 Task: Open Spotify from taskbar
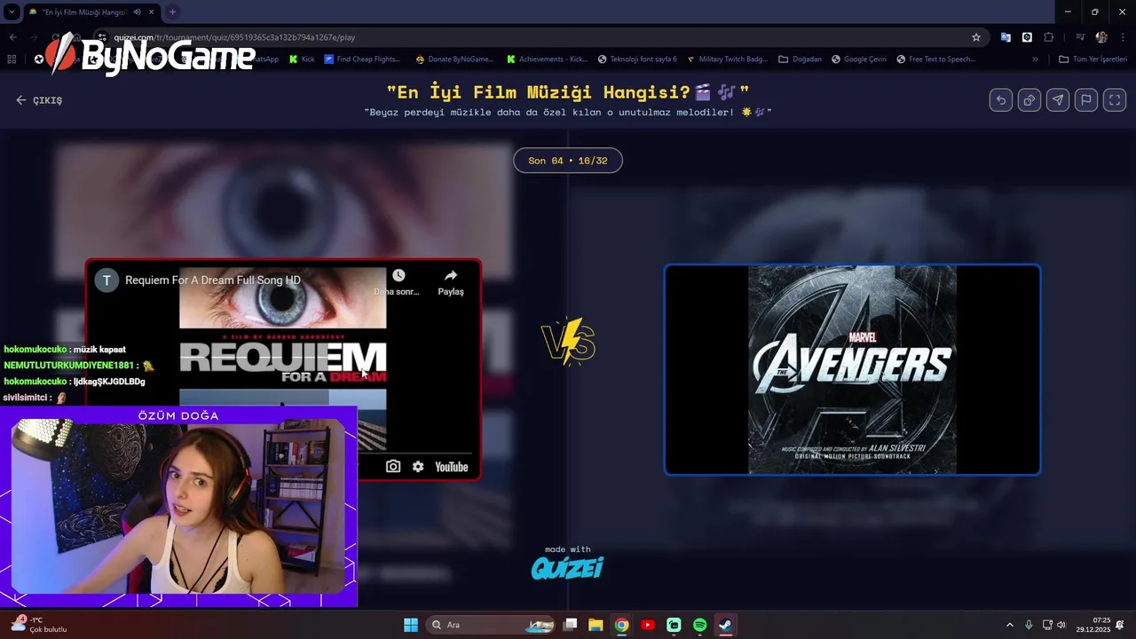click(x=699, y=625)
